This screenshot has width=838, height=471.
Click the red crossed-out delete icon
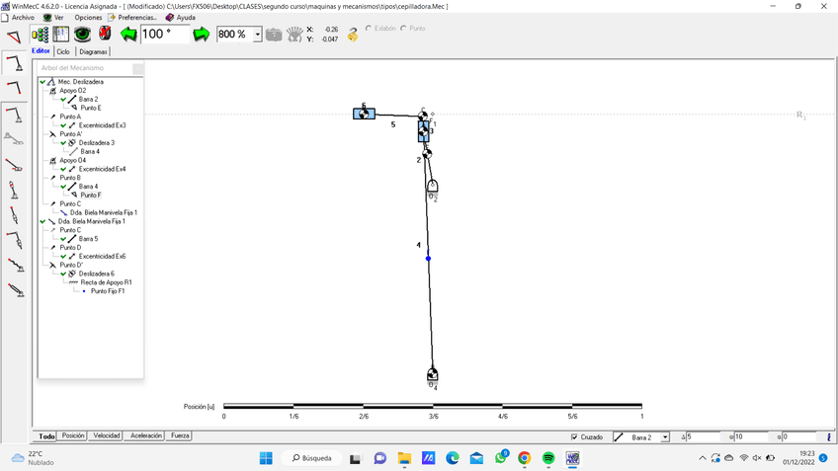click(x=105, y=35)
